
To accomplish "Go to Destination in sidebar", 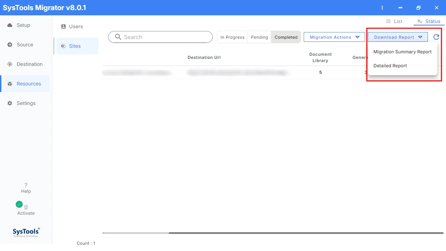I will pyautogui.click(x=24, y=64).
